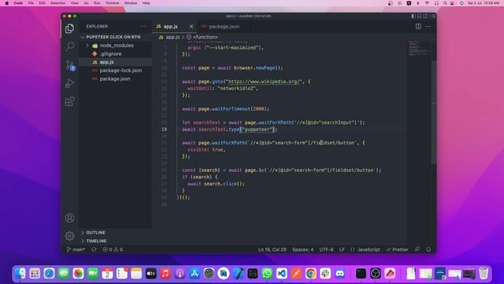Screen dimensions: 504x284
Task: Open the File menu
Action: click(31, 3)
